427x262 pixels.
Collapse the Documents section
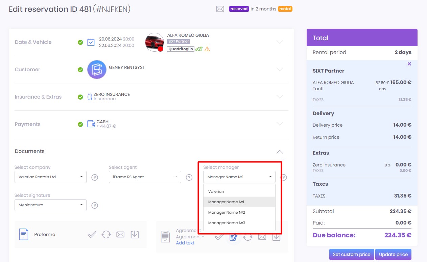280,152
